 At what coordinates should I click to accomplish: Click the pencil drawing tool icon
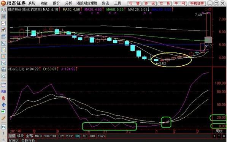tap(3, 118)
